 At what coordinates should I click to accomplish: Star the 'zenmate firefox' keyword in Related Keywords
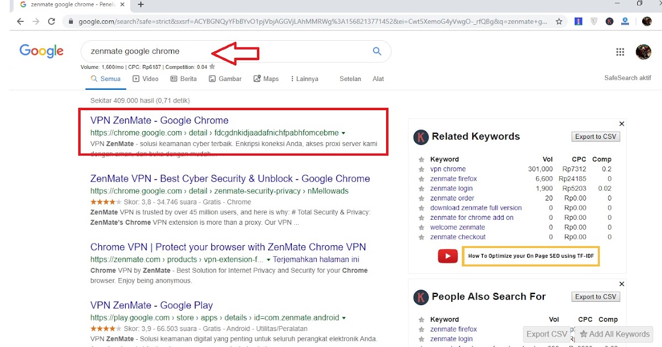[421, 179]
